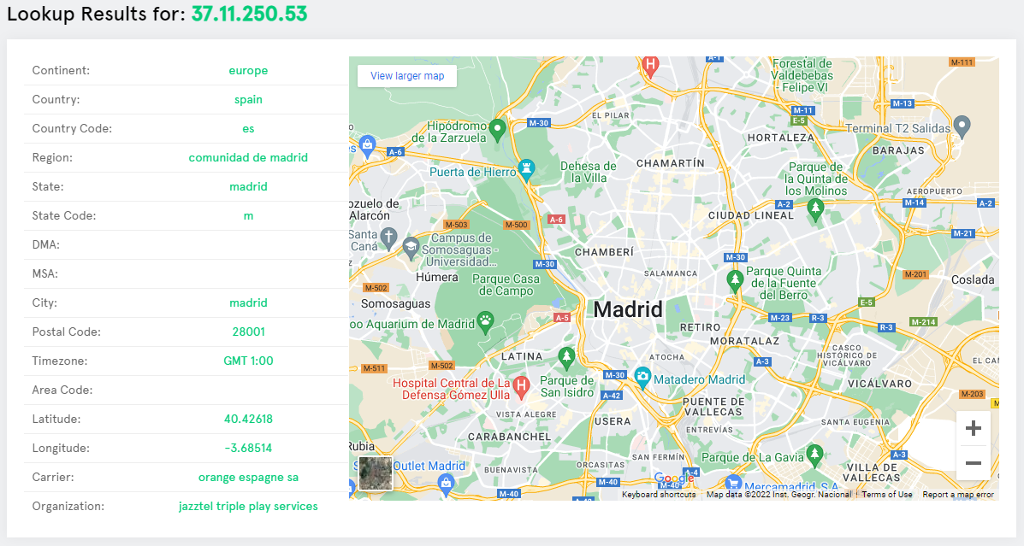This screenshot has width=1024, height=546.
Task: Click the RETIRO district label
Action: click(x=700, y=327)
